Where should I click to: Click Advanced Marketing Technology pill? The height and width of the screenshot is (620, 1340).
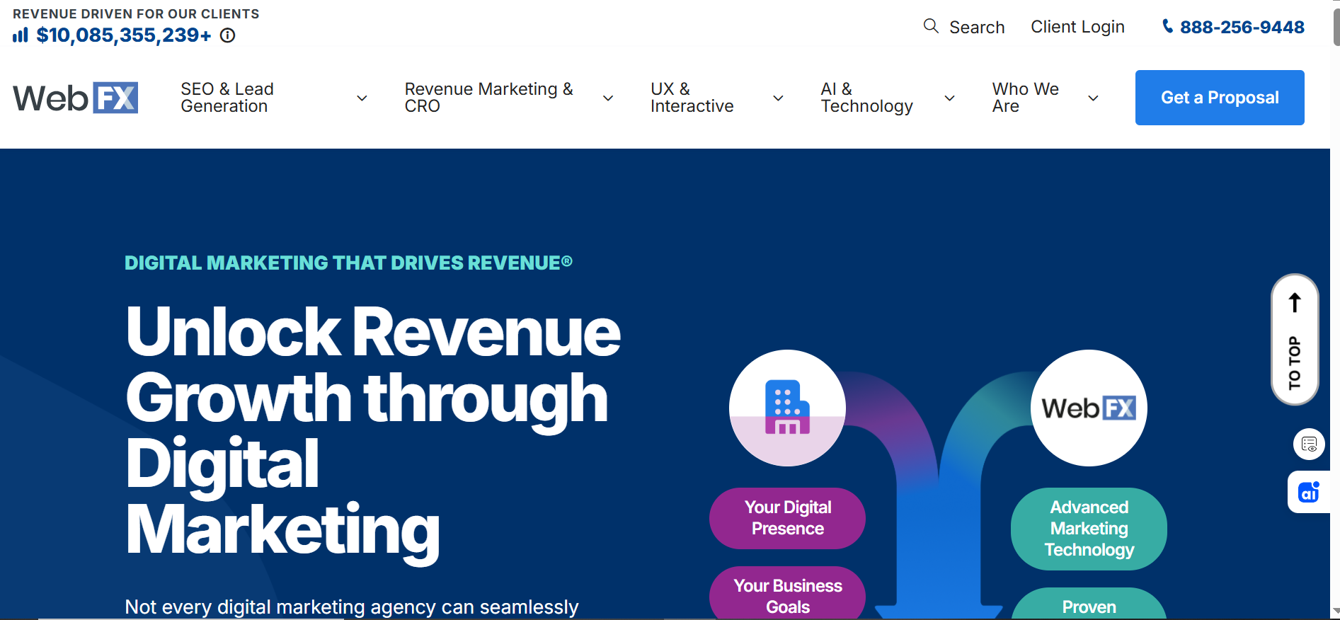tap(1089, 529)
